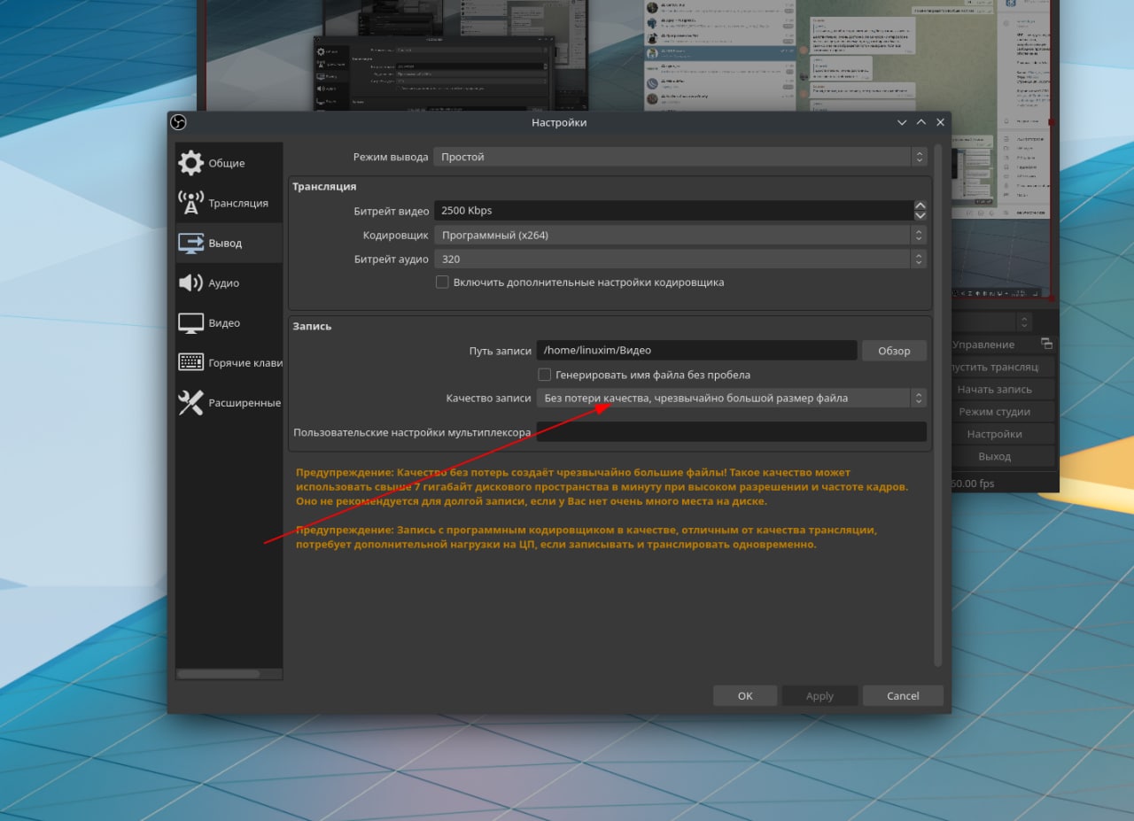This screenshot has height=821, width=1134.
Task: Click the lossless quality warning text
Action: (x=602, y=487)
